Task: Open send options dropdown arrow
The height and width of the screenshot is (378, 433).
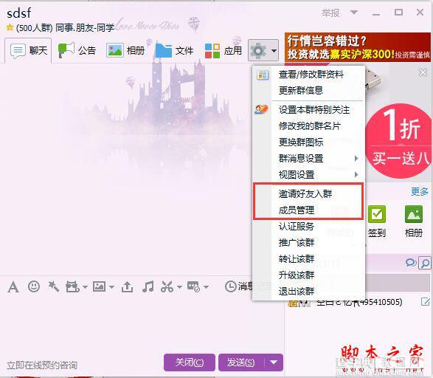Action: (274, 362)
